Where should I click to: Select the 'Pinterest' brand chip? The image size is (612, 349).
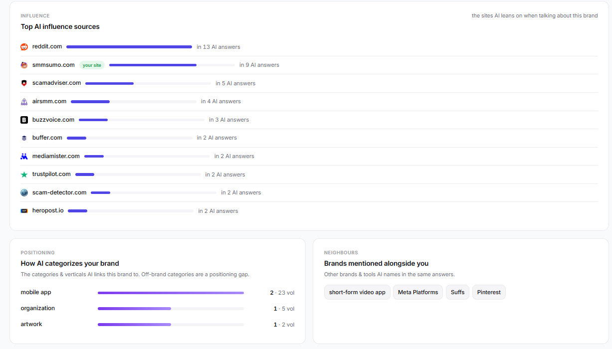tap(489, 292)
